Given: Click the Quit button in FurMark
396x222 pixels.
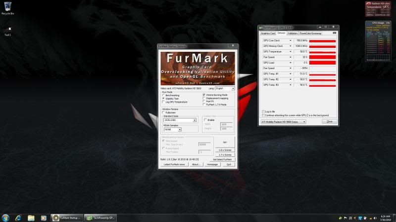Looking at the screenshot, I should (229, 164).
